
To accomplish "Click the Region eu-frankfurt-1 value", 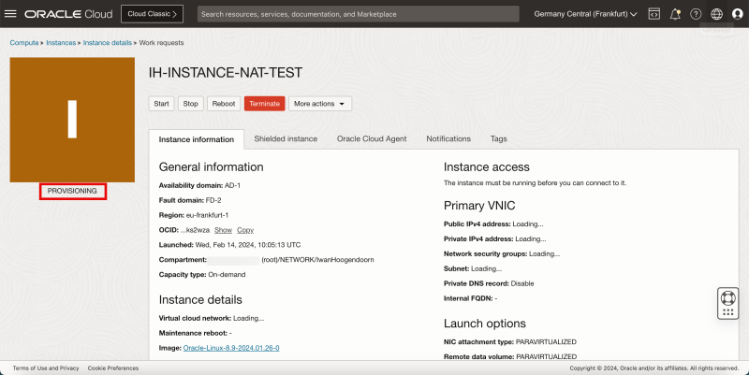I will pos(207,215).
